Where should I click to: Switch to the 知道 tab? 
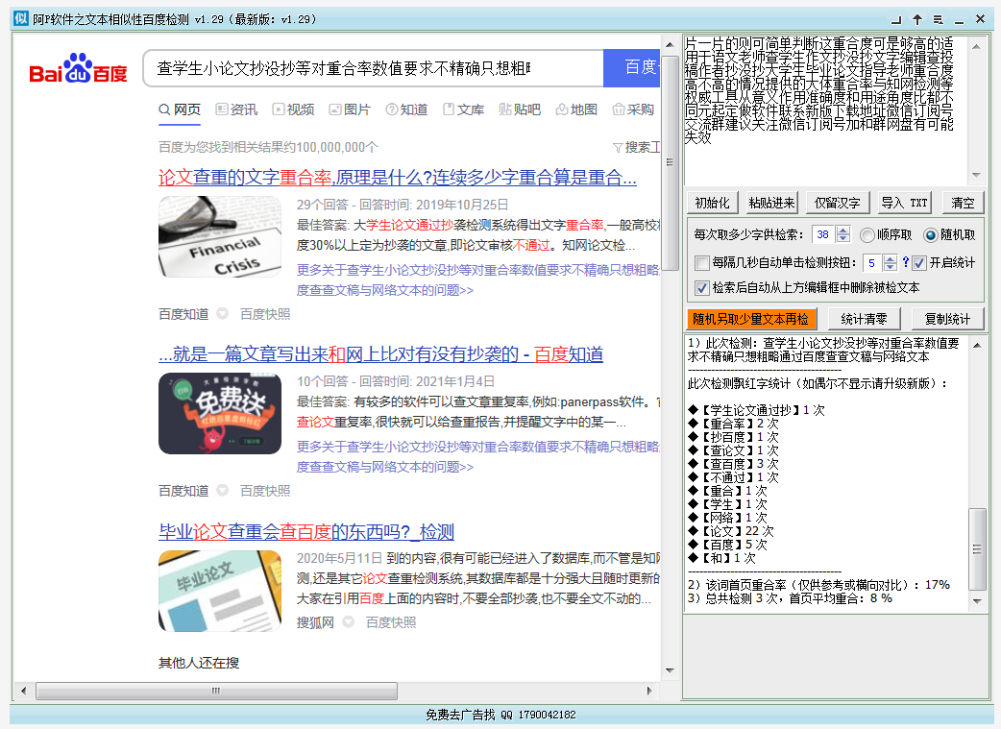click(x=406, y=109)
